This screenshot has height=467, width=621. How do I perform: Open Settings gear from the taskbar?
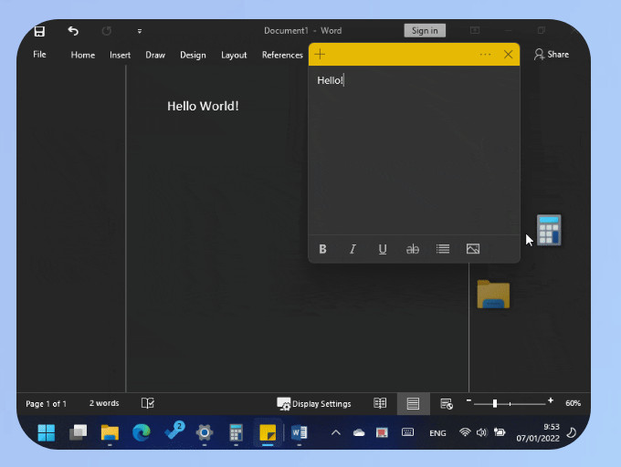[205, 432]
